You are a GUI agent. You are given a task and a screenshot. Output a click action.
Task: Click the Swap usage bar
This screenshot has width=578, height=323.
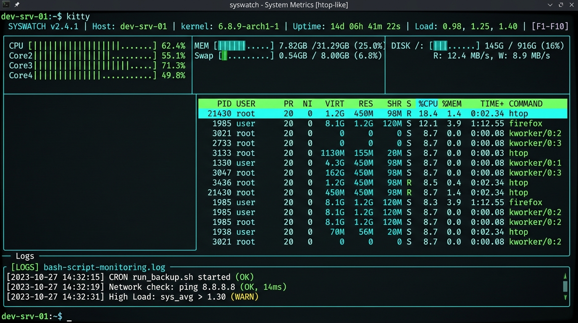point(246,56)
